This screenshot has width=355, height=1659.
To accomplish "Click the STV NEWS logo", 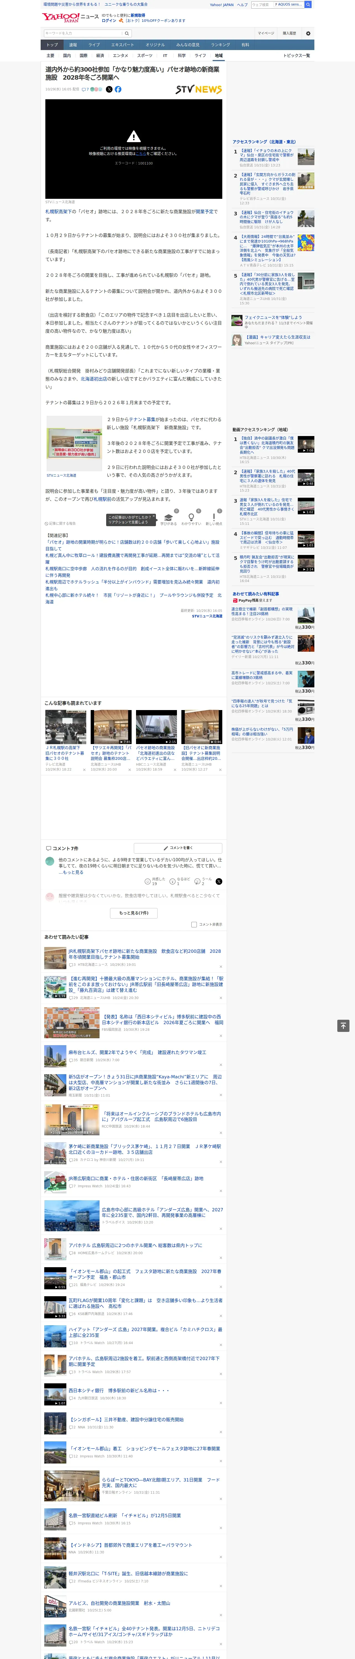I will [x=199, y=90].
